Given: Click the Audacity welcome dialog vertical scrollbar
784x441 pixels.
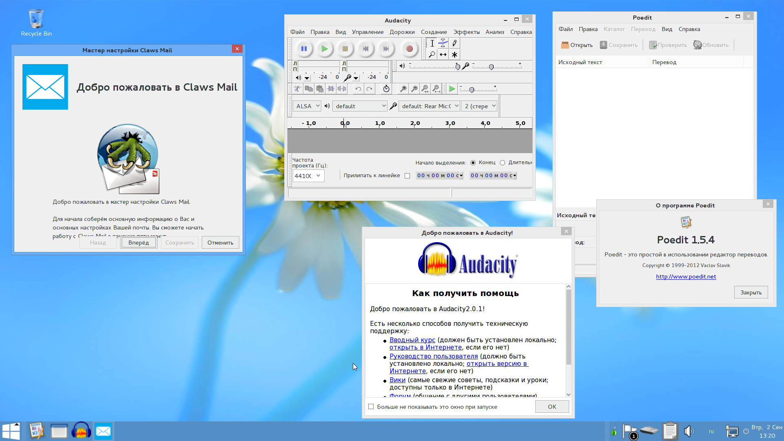Looking at the screenshot, I should pyautogui.click(x=568, y=327).
